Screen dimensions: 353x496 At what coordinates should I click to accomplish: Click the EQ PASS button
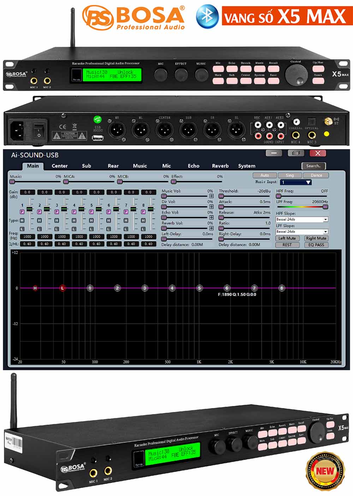tap(316, 245)
